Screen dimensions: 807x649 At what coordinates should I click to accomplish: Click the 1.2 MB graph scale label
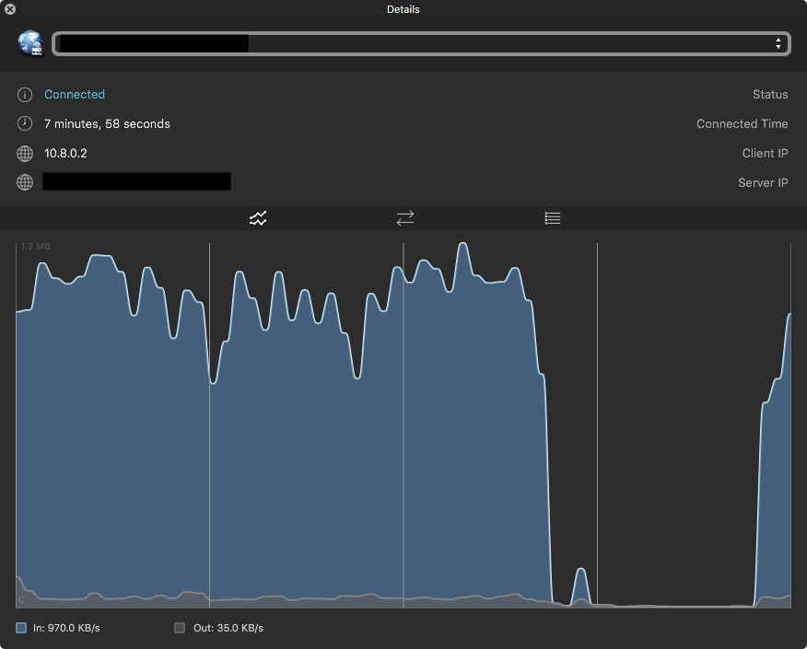pyautogui.click(x=36, y=247)
